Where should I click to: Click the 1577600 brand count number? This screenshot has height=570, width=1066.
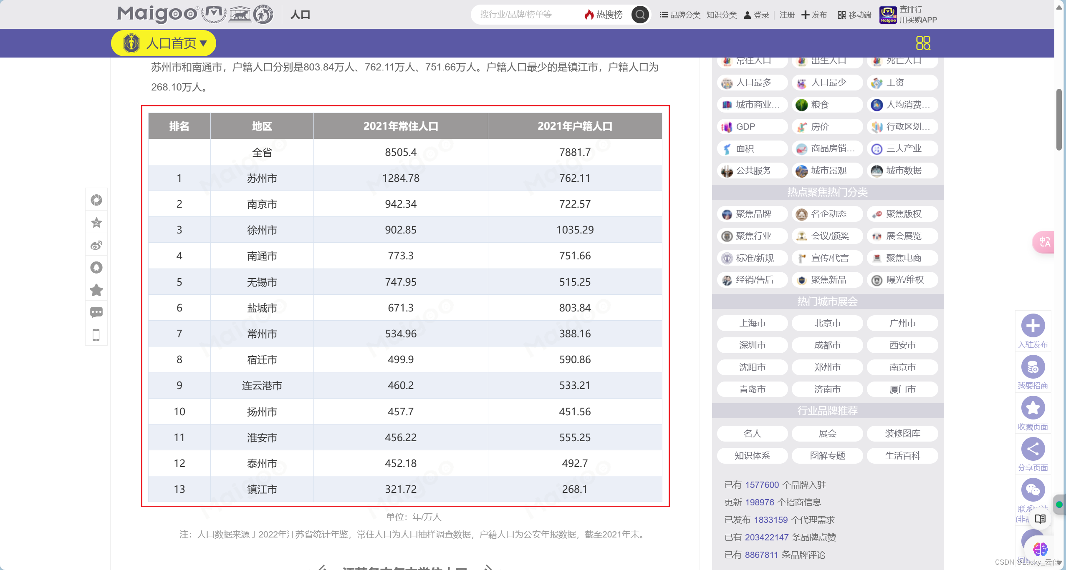pyautogui.click(x=762, y=485)
